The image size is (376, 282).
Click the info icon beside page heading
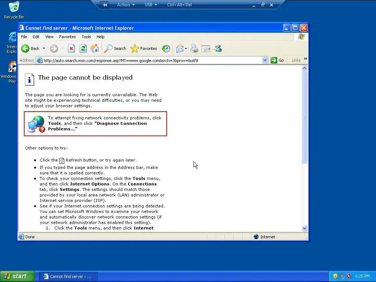pyautogui.click(x=29, y=79)
